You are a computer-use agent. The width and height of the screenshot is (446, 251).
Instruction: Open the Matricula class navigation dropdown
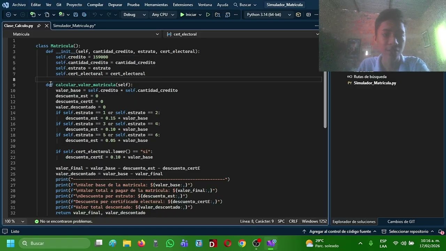click(85, 34)
